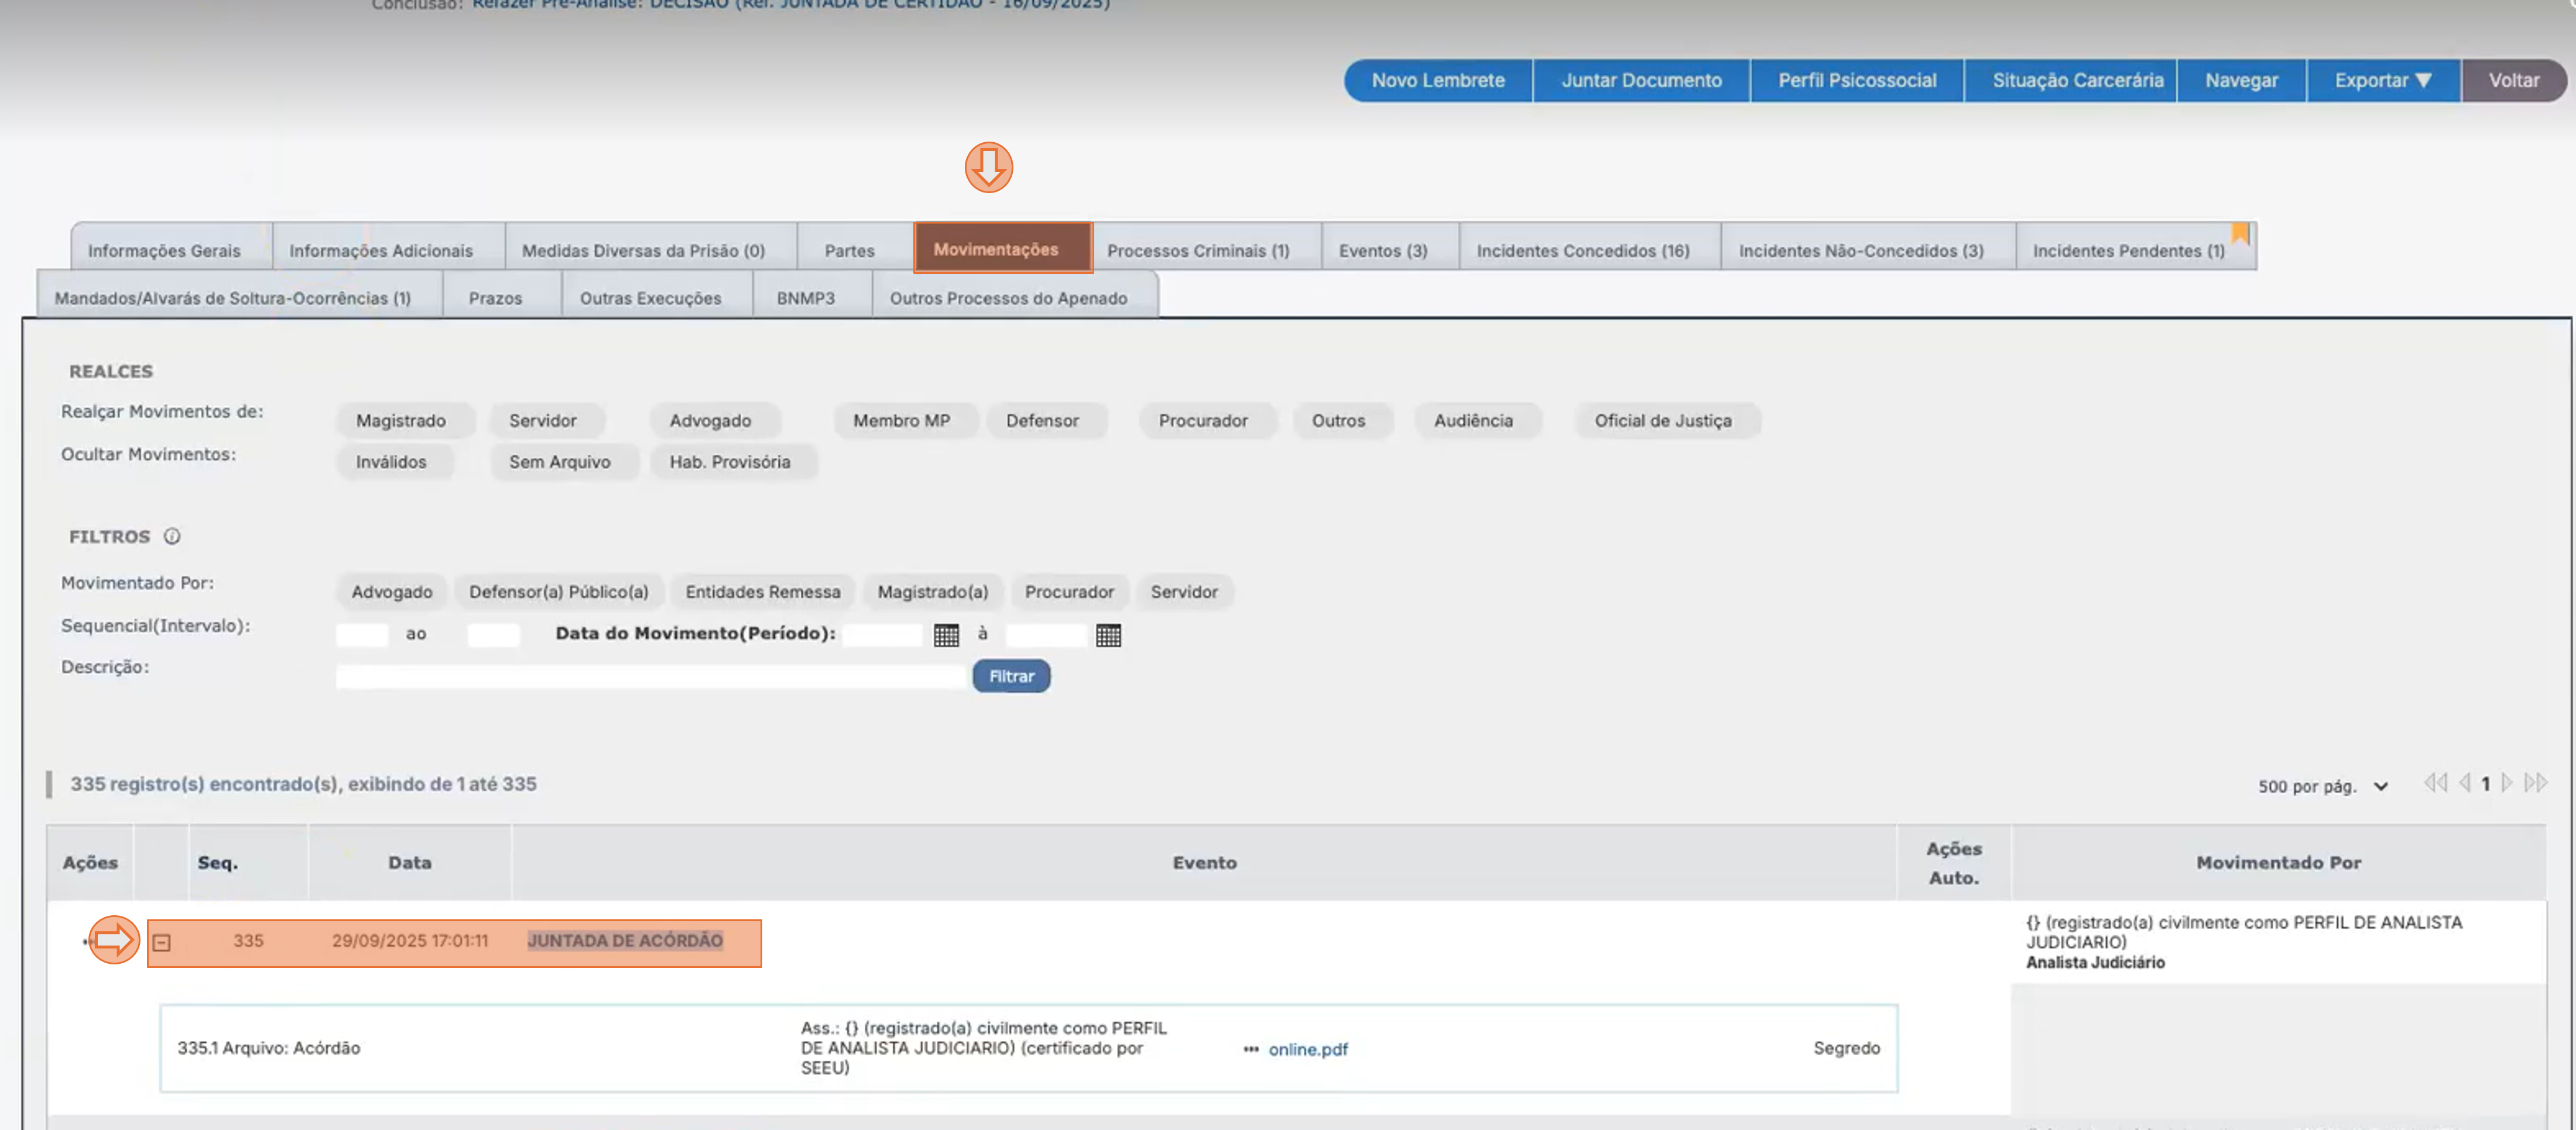
Task: Open the start date calendar picker
Action: 946,636
